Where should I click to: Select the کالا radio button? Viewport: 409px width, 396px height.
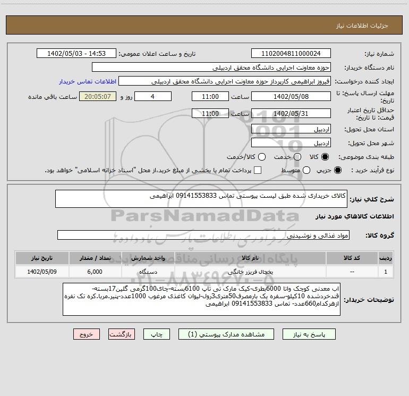[x=325, y=157]
